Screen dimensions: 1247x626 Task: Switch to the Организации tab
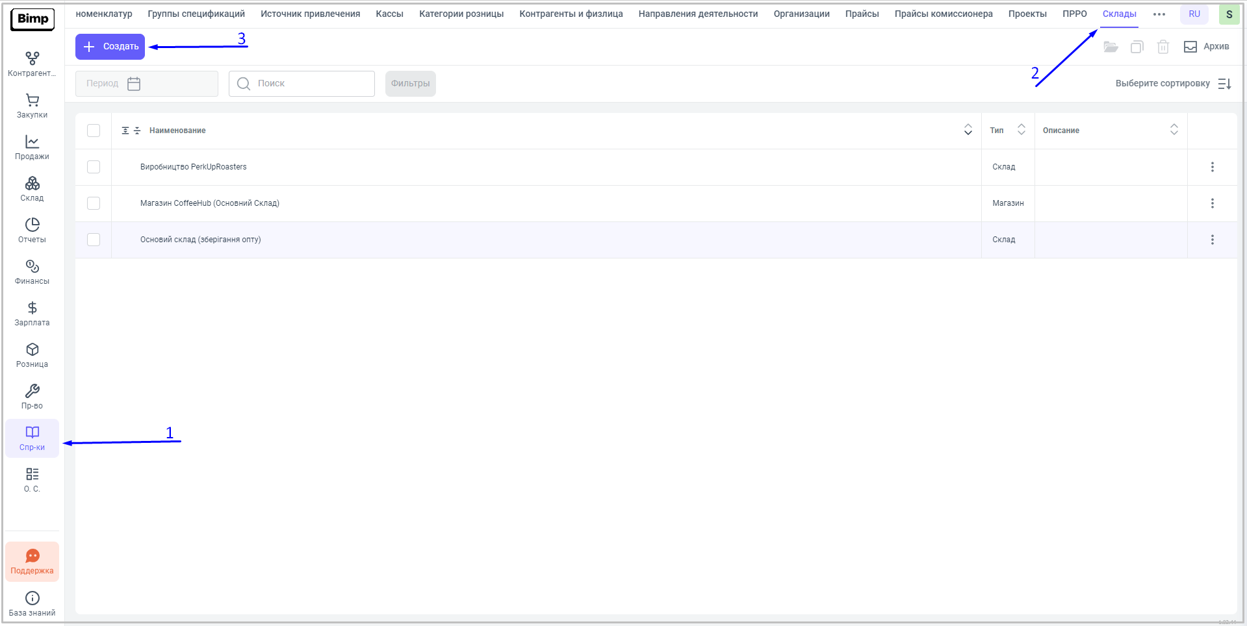pos(801,14)
